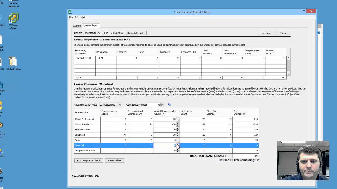Click the Save as... button
The height and width of the screenshot is (189, 337).
click(266, 33)
